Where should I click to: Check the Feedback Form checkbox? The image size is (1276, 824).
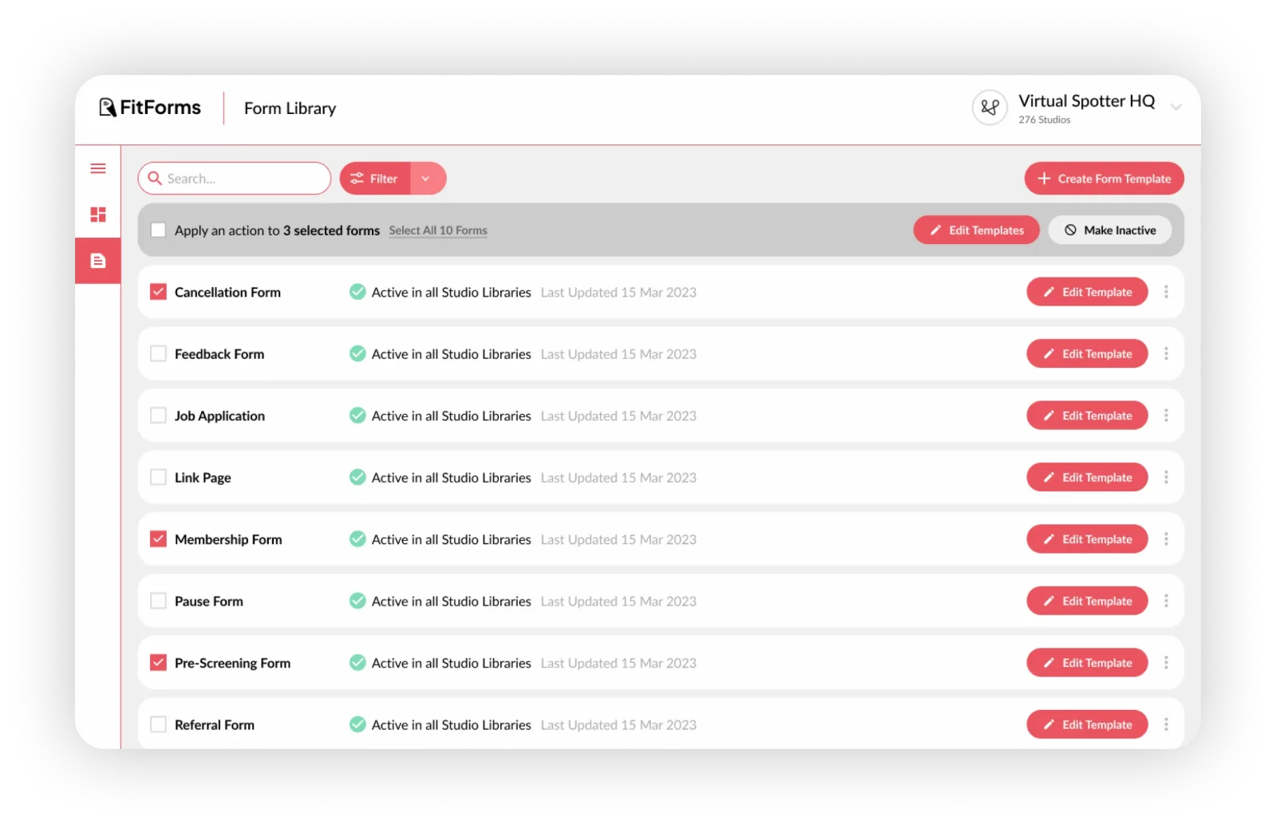159,353
